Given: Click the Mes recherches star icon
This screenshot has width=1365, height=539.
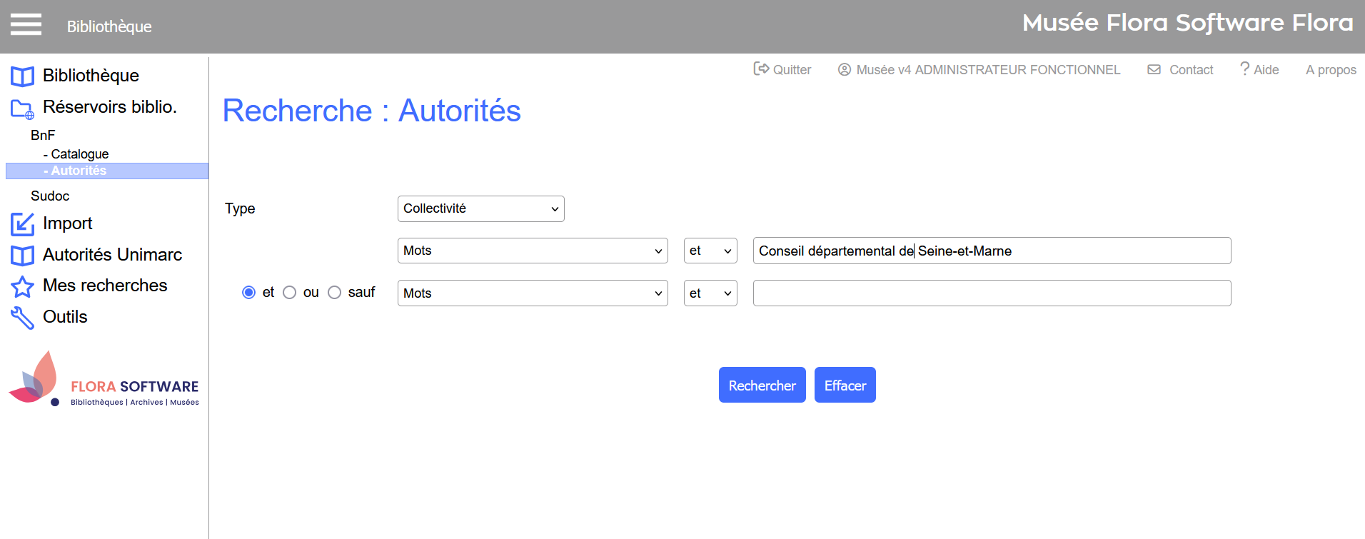Looking at the screenshot, I should coord(22,286).
